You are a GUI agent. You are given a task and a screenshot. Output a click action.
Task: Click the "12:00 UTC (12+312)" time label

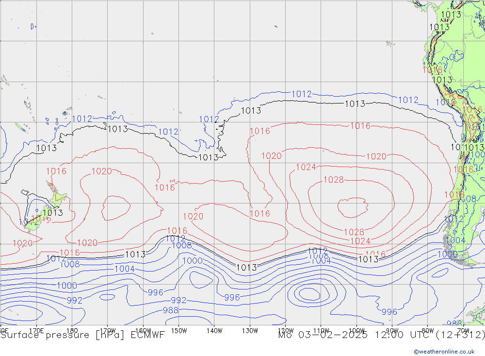(429, 335)
